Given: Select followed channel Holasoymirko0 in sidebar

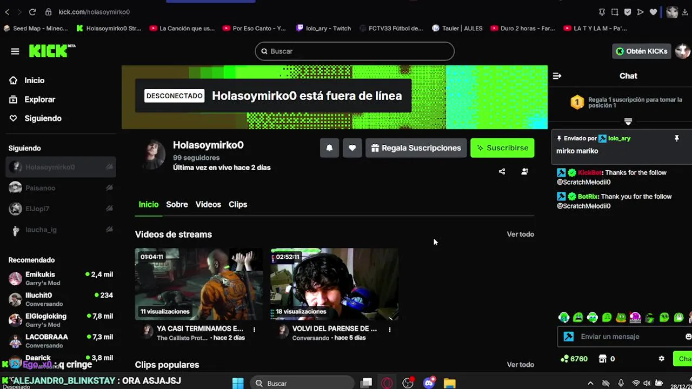Looking at the screenshot, I should pos(61,167).
